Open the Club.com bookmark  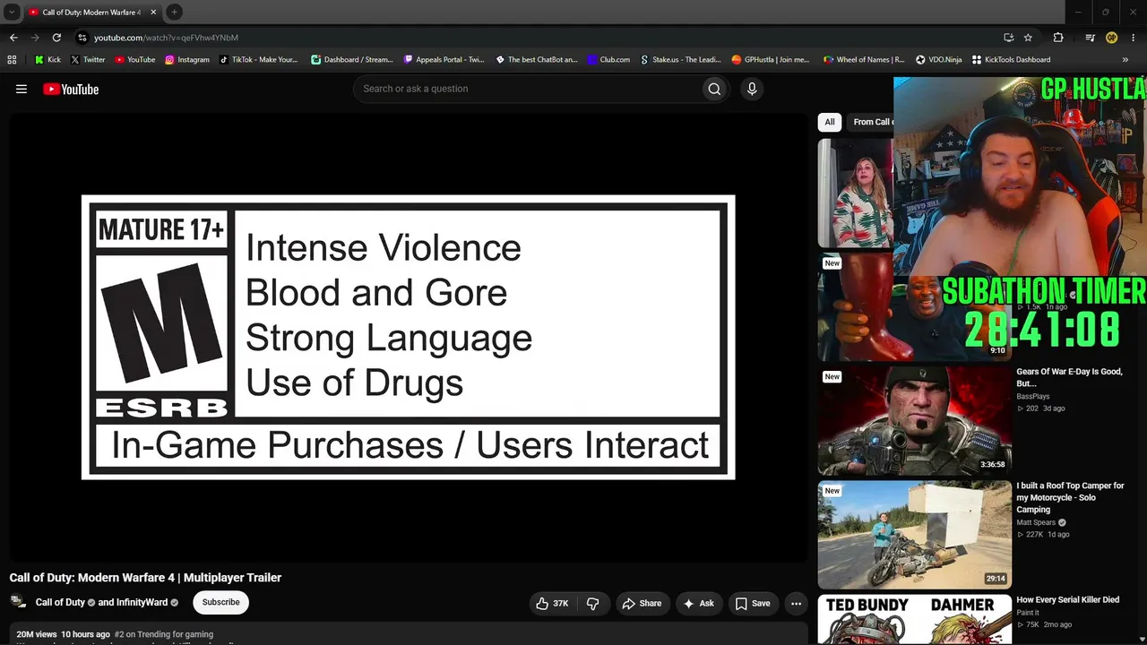click(x=608, y=60)
